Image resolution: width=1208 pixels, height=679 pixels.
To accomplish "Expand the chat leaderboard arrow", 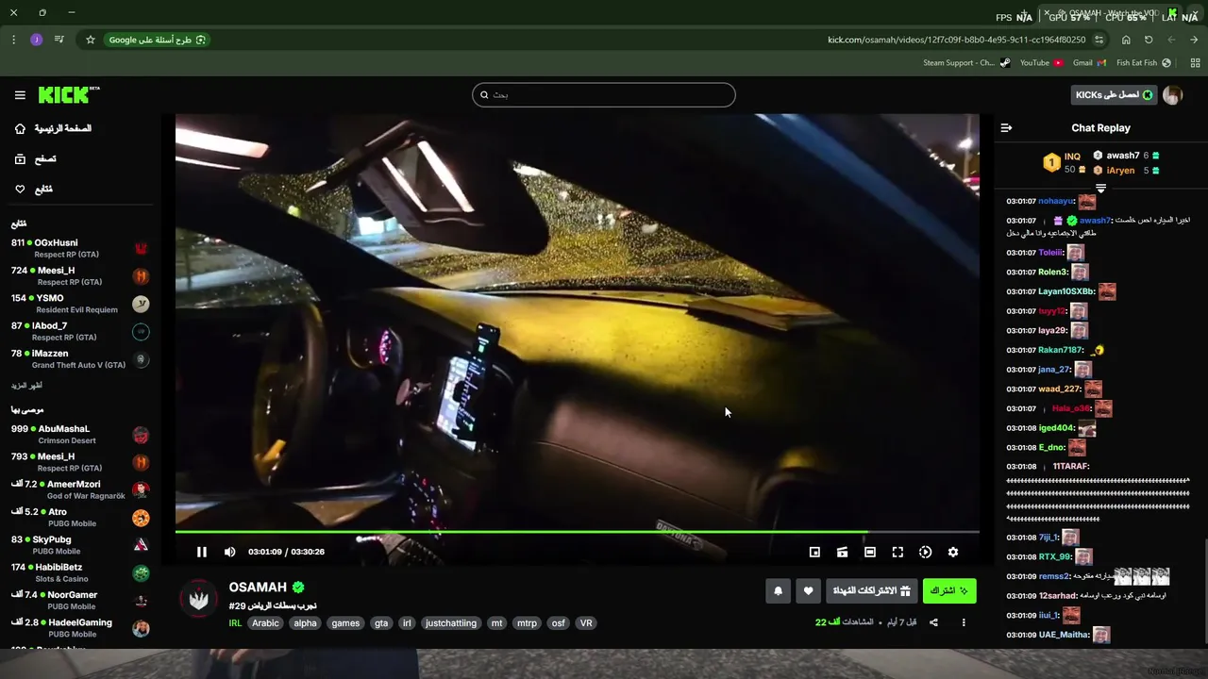I will tap(1100, 189).
